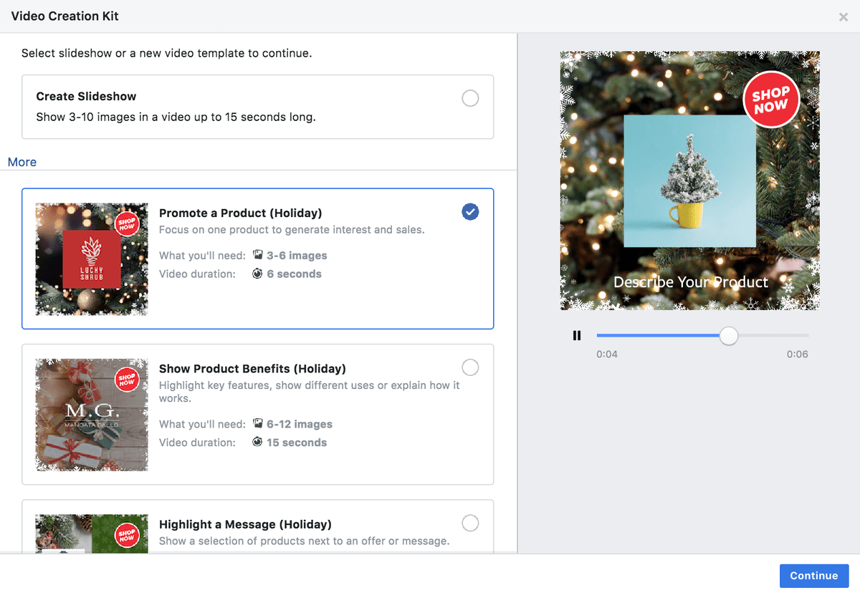Close the Video Creation Kit dialog

click(844, 17)
